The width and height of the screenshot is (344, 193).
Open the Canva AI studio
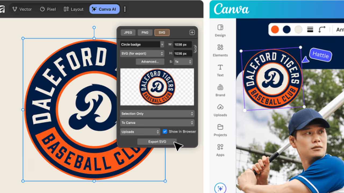(104, 9)
